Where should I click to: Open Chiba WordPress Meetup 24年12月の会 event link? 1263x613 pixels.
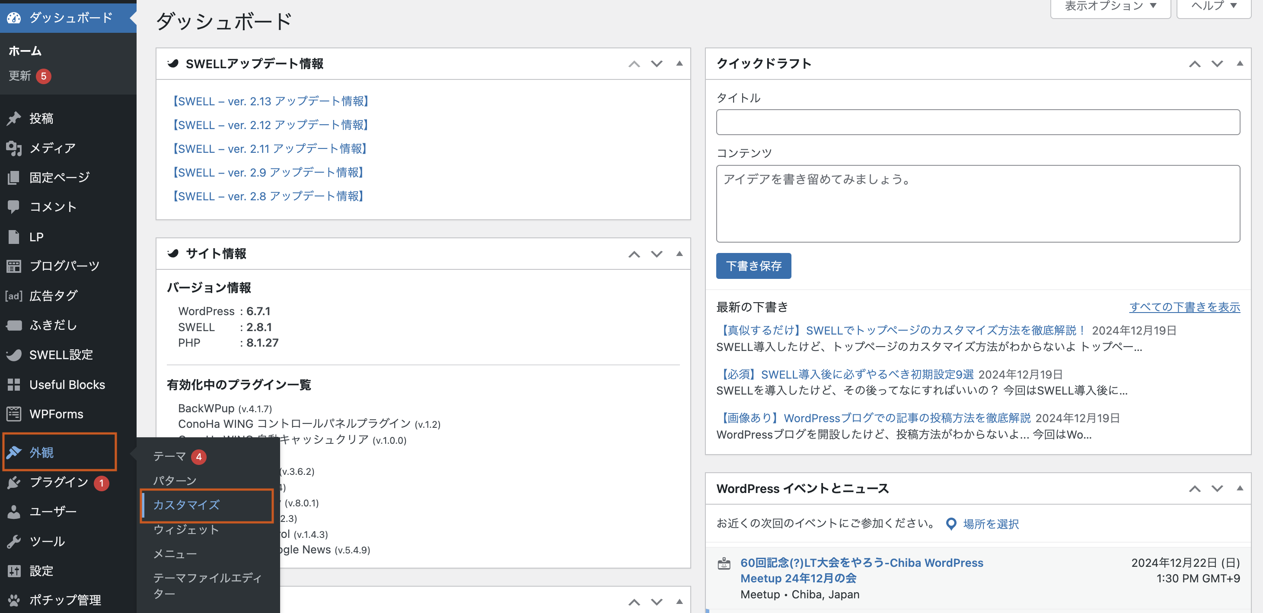pyautogui.click(x=861, y=571)
